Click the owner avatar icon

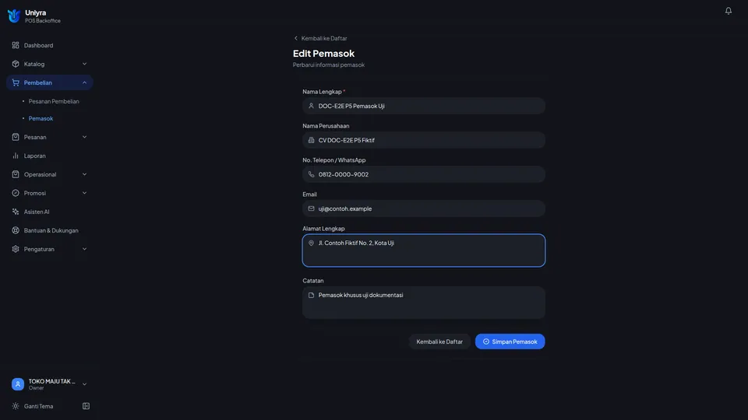point(18,383)
